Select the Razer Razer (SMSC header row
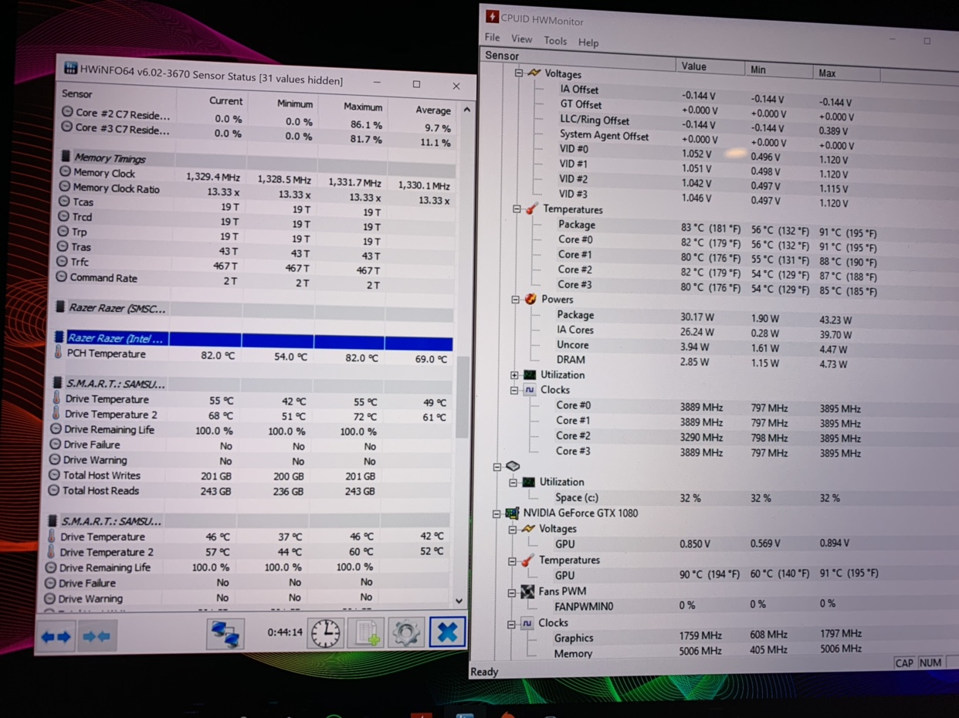 [x=255, y=310]
